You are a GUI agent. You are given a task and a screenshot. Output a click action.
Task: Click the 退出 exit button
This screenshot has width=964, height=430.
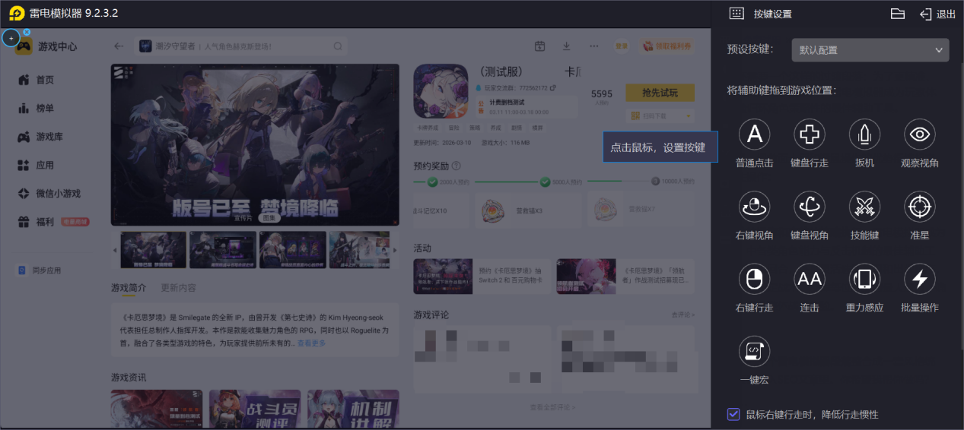point(937,14)
